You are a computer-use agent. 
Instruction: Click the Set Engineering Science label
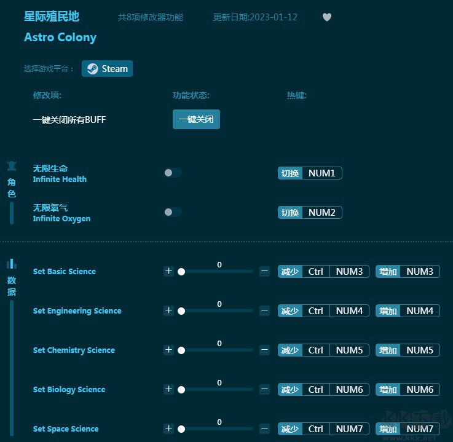(77, 311)
